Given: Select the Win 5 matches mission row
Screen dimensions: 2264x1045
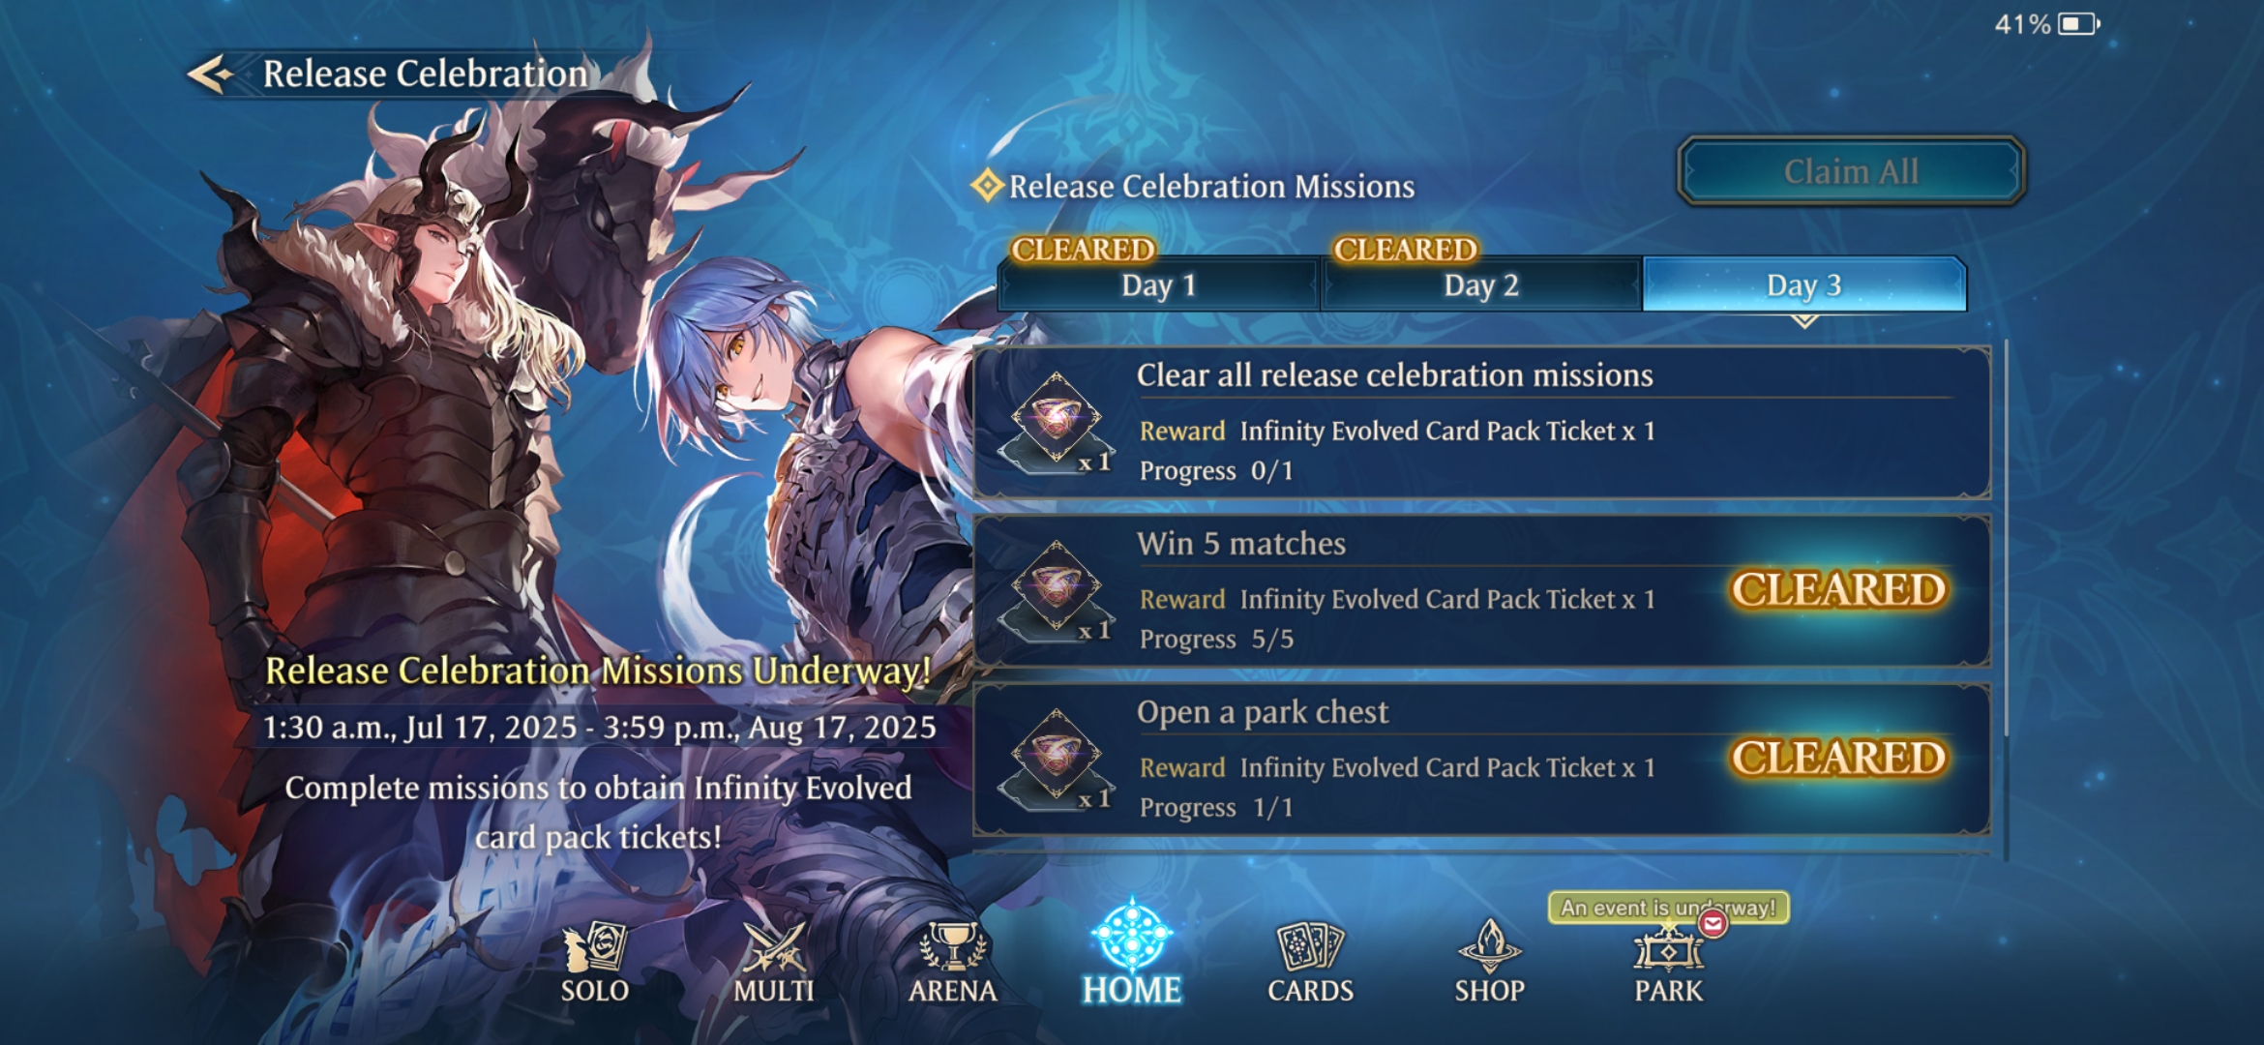Looking at the screenshot, I should pos(1481,591).
